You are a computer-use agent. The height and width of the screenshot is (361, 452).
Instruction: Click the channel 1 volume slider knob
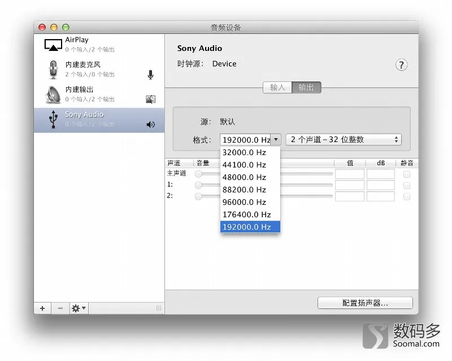tap(198, 185)
